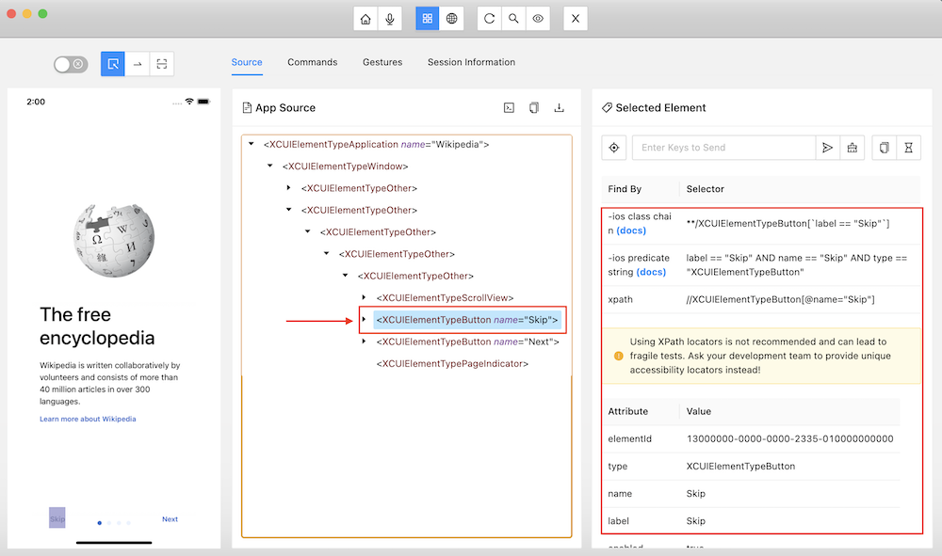
Task: Tap Learn more about Wikipedia link
Action: (88, 420)
